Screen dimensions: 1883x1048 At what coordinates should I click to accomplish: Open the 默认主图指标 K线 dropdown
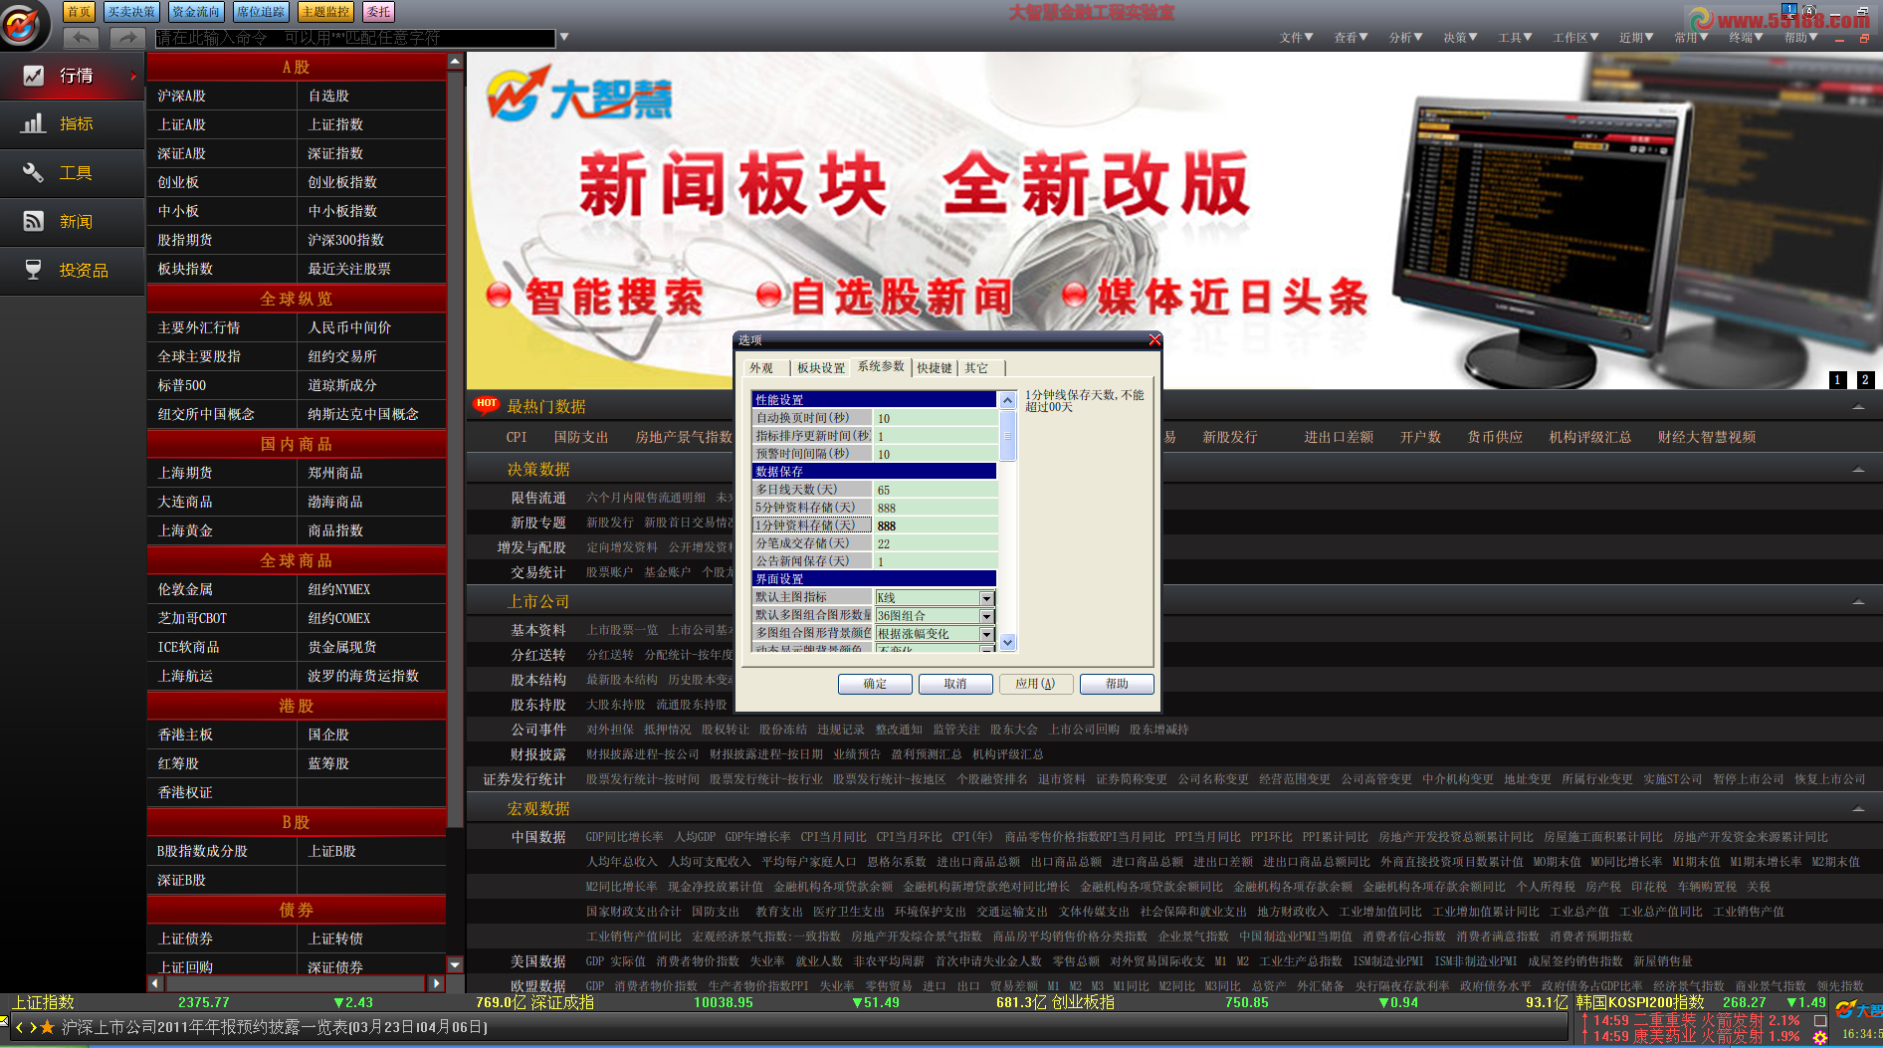pyautogui.click(x=986, y=598)
